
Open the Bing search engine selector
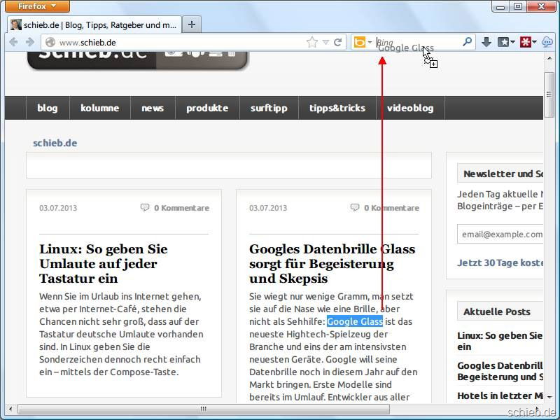pyautogui.click(x=363, y=42)
